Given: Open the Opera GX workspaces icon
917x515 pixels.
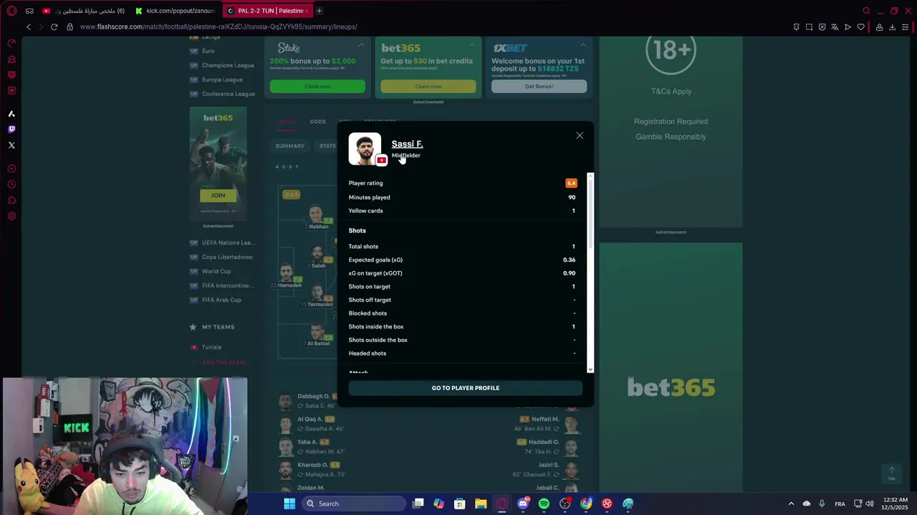Looking at the screenshot, I should tap(29, 11).
